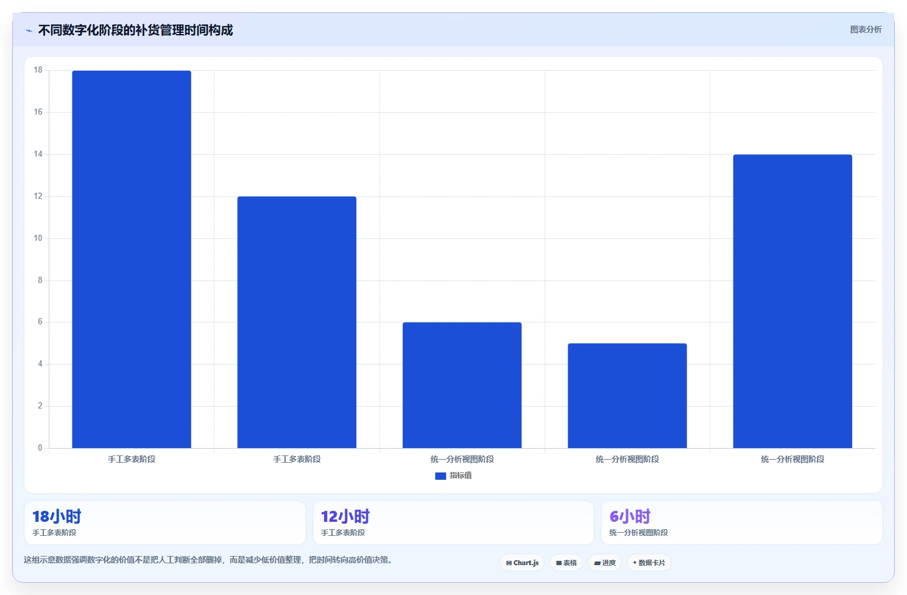Click the 手工多表阶段 caption under 12小时

[343, 533]
